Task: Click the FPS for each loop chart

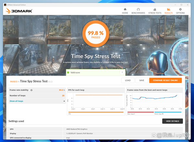Action: 96,103
